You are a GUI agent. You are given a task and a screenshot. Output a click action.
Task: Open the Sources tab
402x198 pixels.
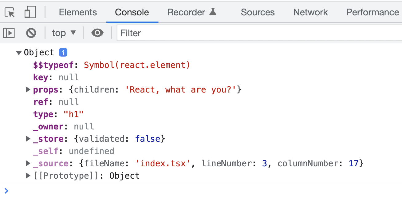[x=258, y=12]
